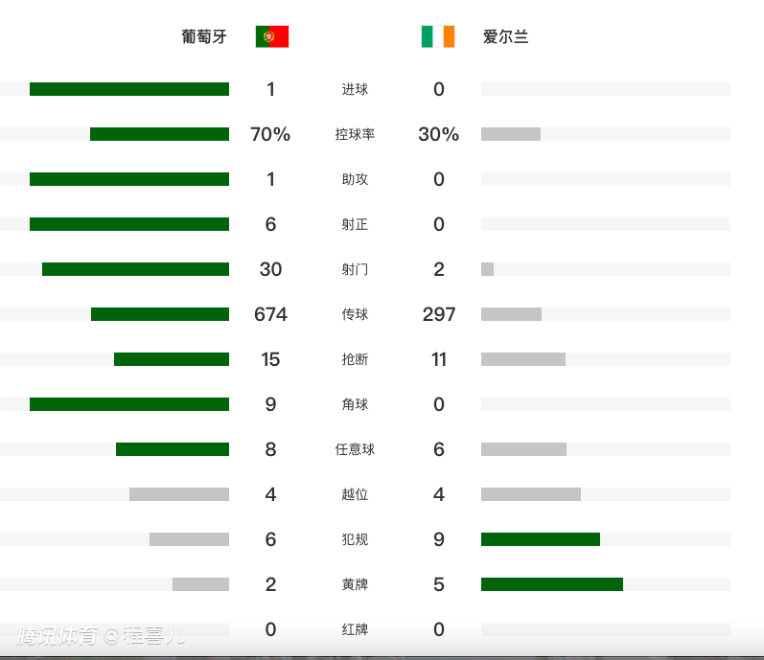The width and height of the screenshot is (764, 660).
Task: Click the 控球率 stat label
Action: (355, 135)
